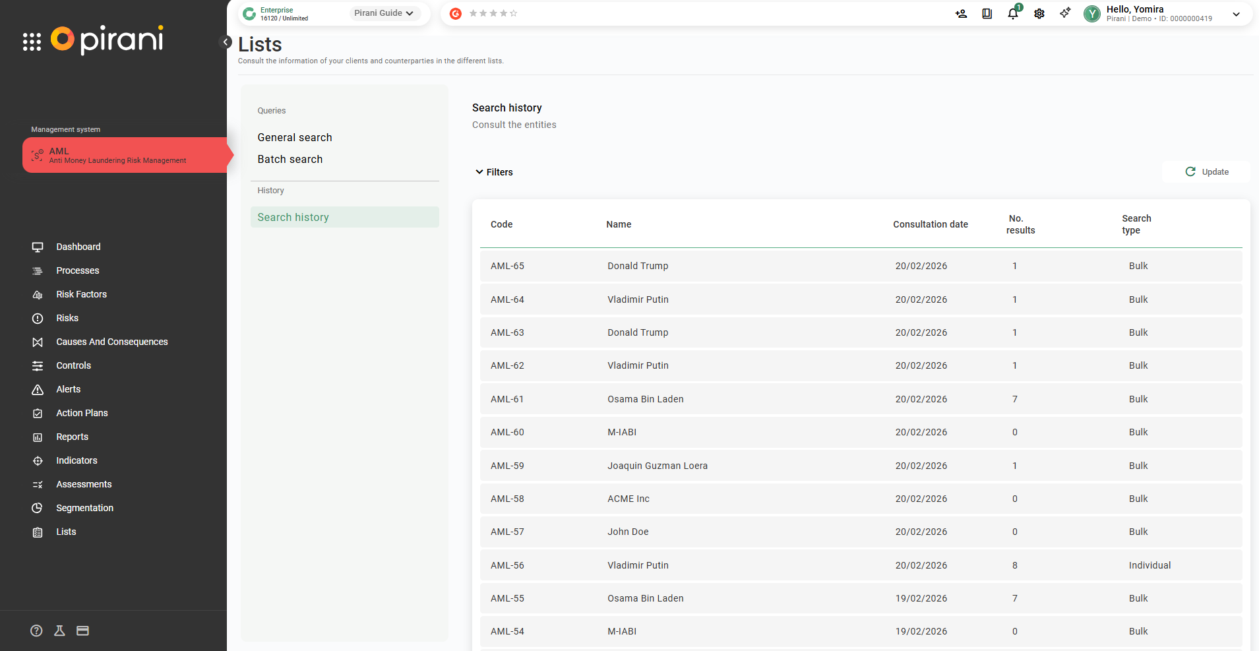Rate with the fifth star
Screen dimensions: 1259x651
click(514, 13)
